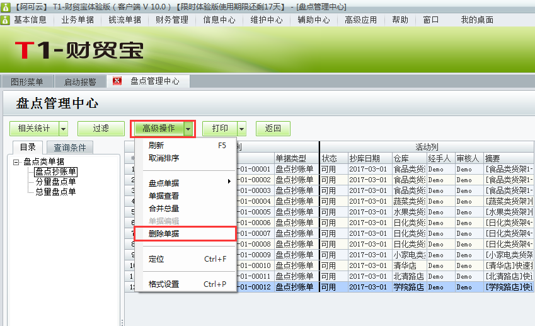Viewport: 535px width, 326px height.
Task: Open the 盘点单据 submenu
Action: click(x=186, y=183)
